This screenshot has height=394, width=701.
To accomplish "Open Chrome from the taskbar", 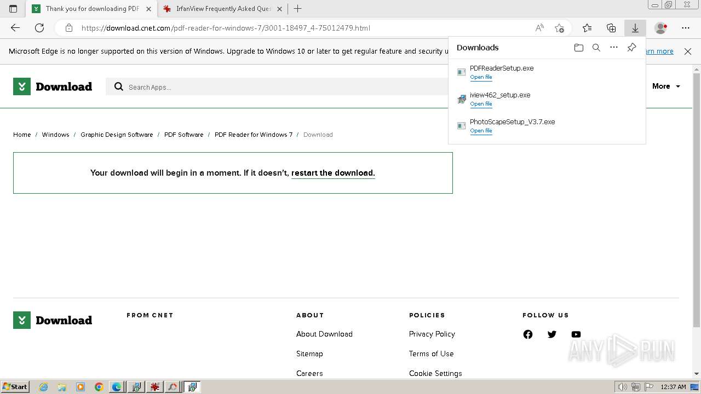I will pos(99,387).
